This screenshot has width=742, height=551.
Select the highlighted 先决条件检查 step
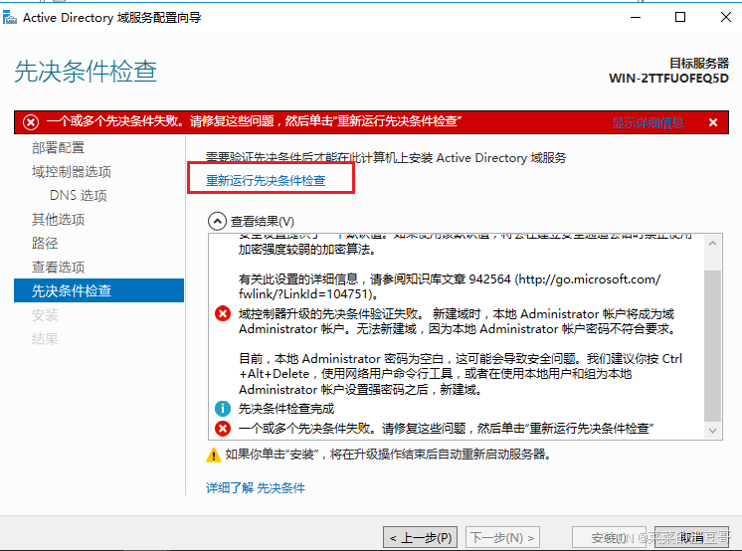pyautogui.click(x=98, y=290)
